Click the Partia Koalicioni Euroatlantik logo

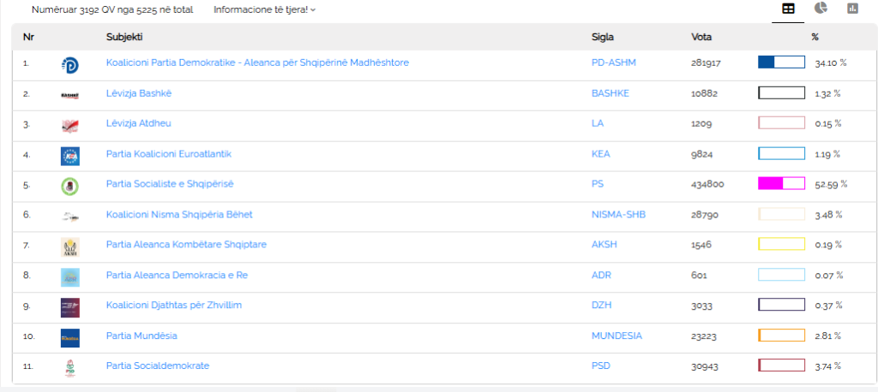[70, 156]
